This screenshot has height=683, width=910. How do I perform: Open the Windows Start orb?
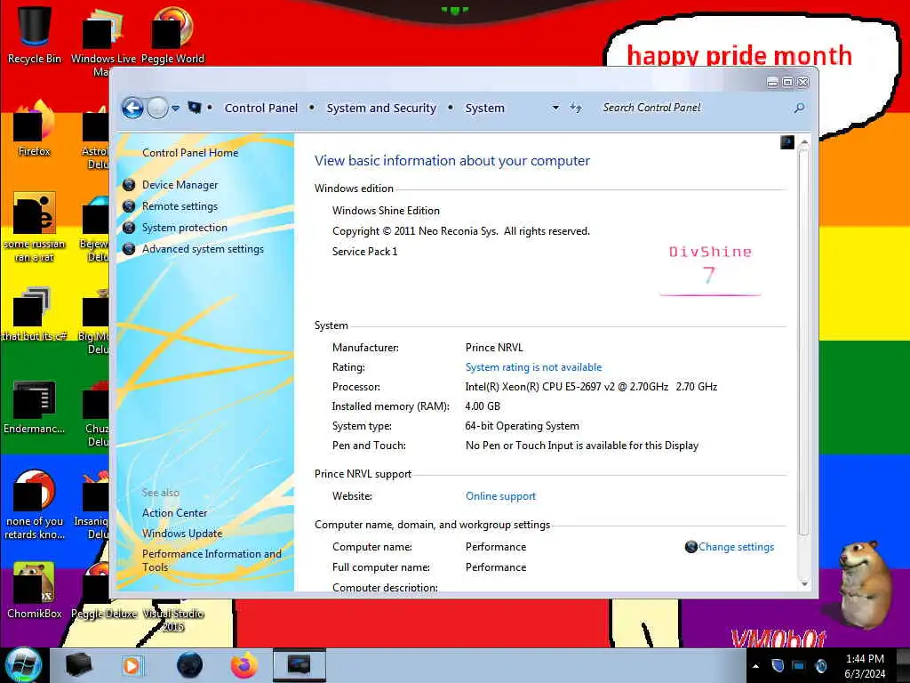(x=23, y=665)
